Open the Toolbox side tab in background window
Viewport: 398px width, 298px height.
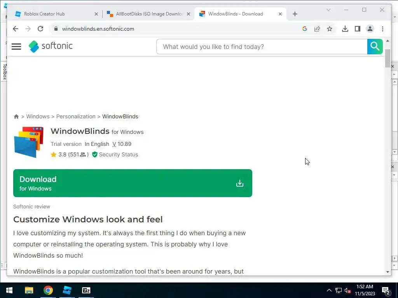pos(4,72)
